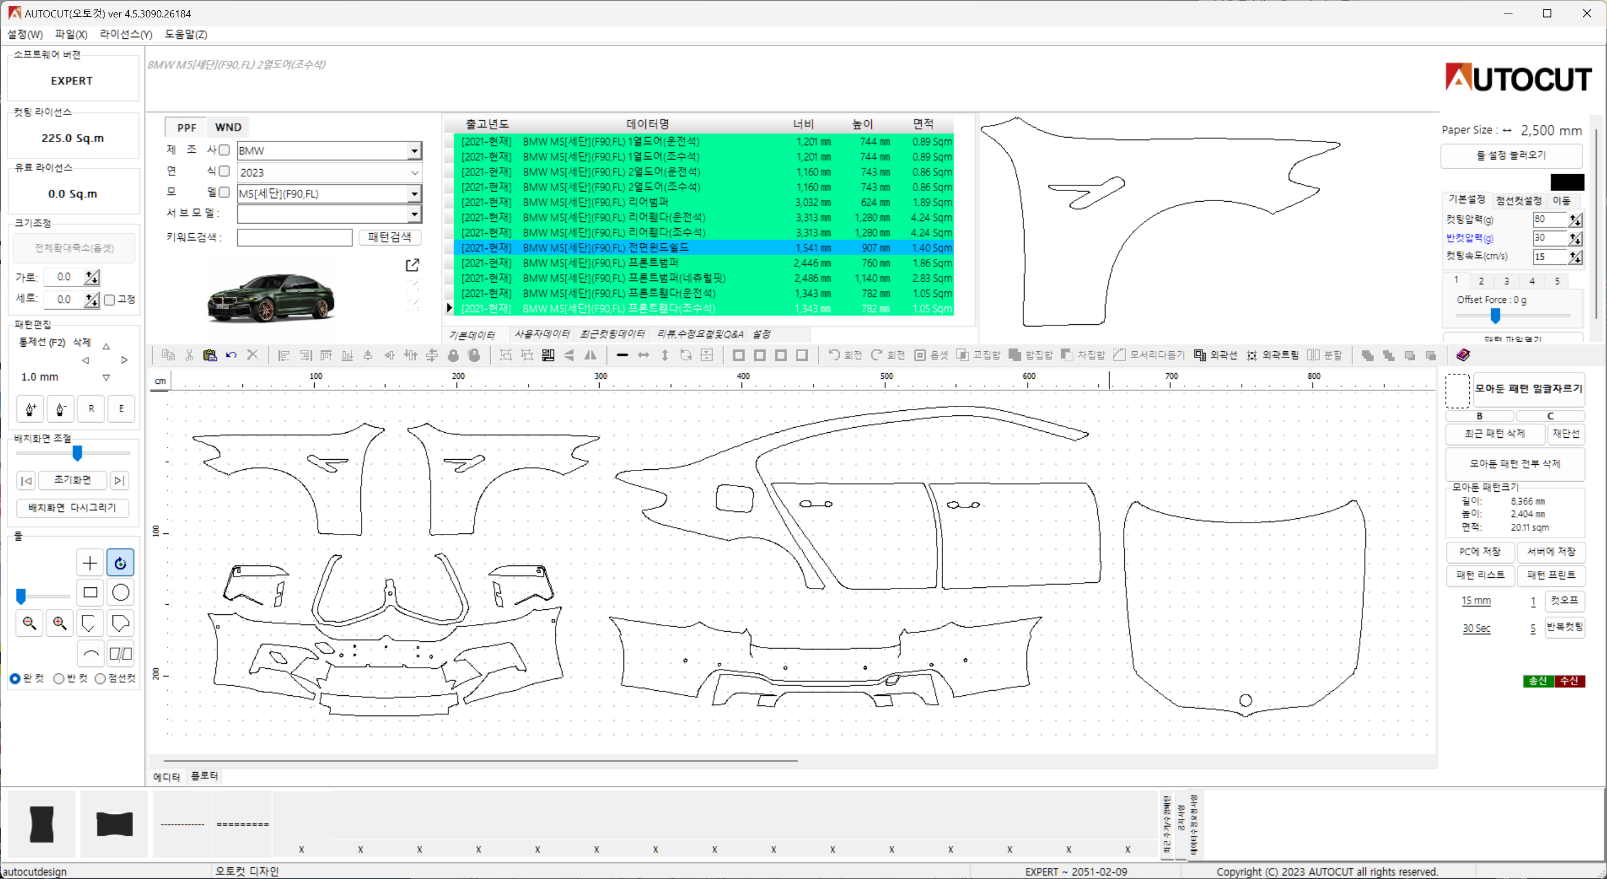Select the rectangle drawing tool

click(90, 592)
